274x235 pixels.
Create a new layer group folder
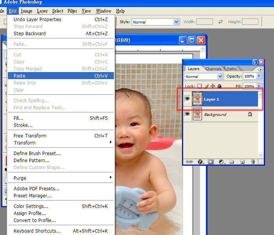(232, 161)
